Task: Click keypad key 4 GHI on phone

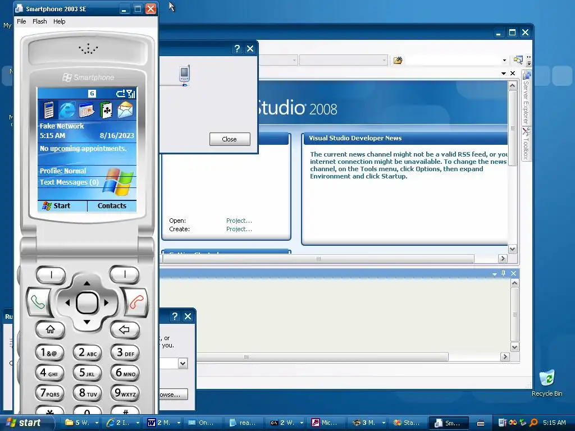Action: click(x=49, y=373)
